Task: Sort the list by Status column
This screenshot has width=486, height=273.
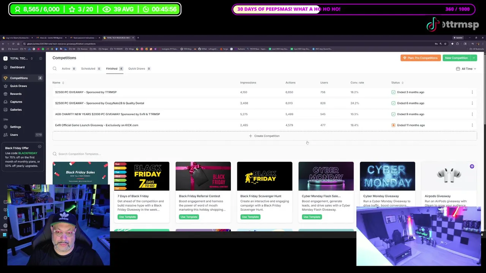Action: point(397,83)
